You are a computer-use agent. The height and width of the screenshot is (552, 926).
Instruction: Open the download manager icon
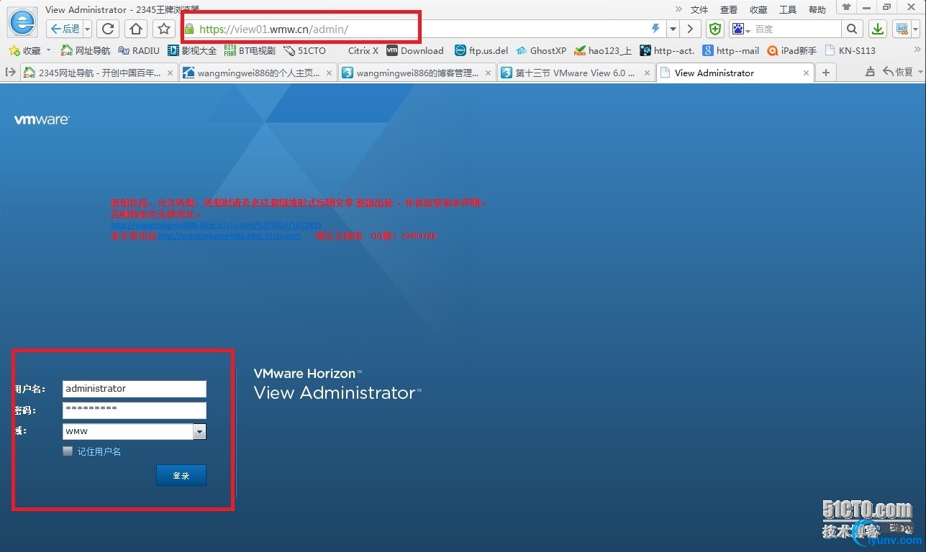click(878, 29)
